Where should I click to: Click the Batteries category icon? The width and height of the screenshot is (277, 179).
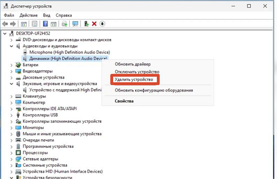pyautogui.click(x=18, y=65)
